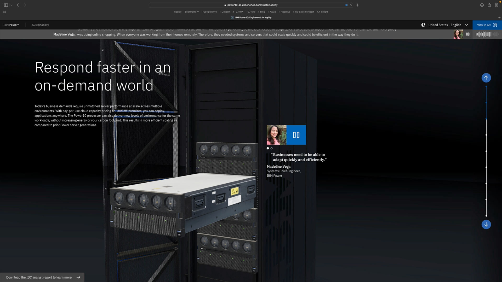Screen dimensions: 502x282
Task: Click the browser back arrow
Action: point(18,5)
